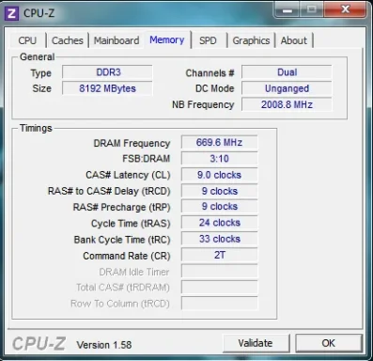Click the grayed DRAM Idle Timer label
Image resolution: width=373 pixels, height=361 pixels.
pos(134,272)
